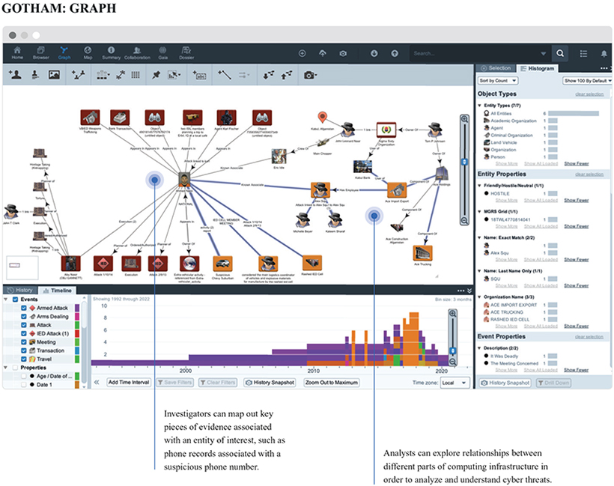
Task: Switch to the History tab
Action: (19, 290)
